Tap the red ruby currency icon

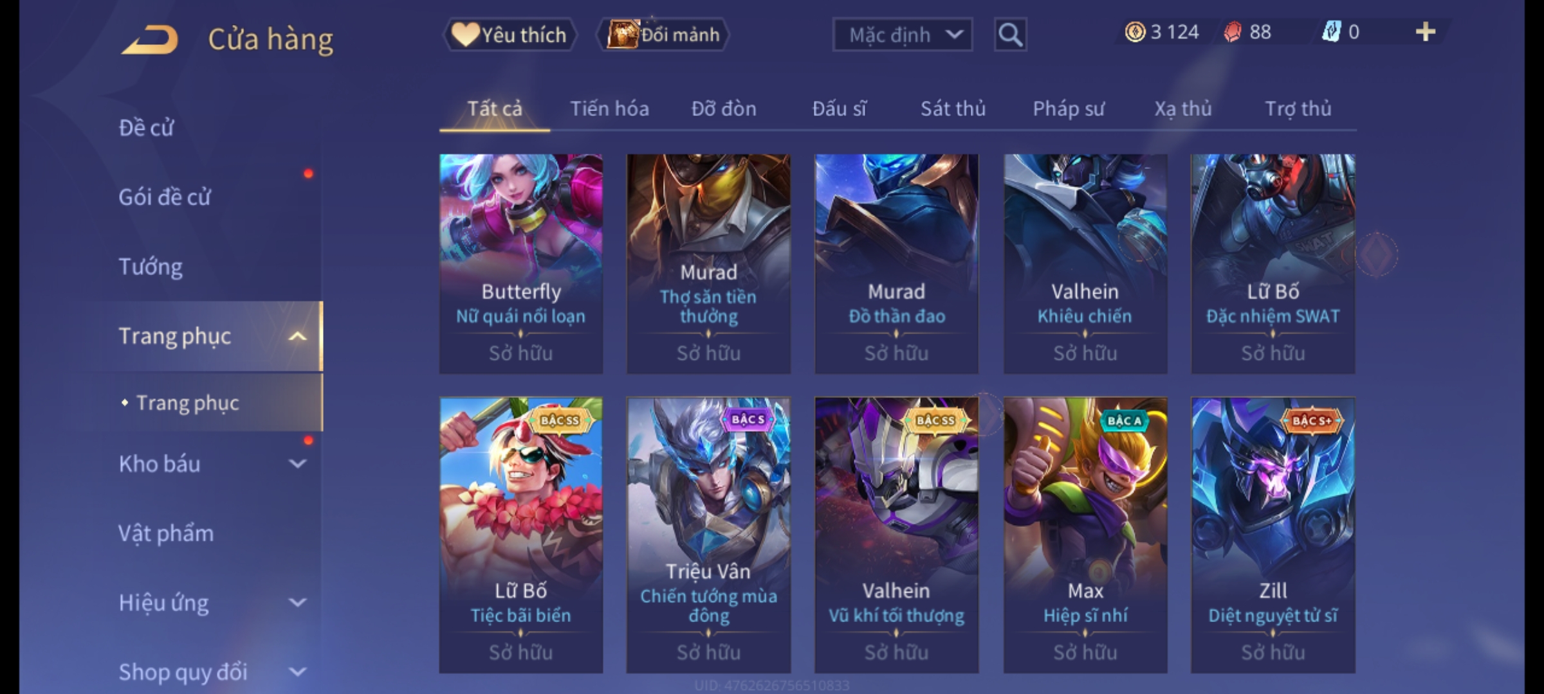tap(1232, 32)
